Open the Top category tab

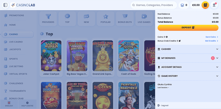67,19
